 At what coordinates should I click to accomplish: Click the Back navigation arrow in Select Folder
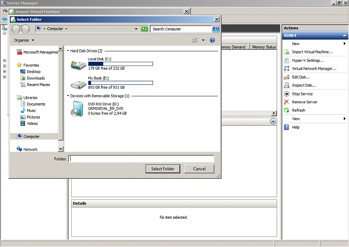(16, 29)
